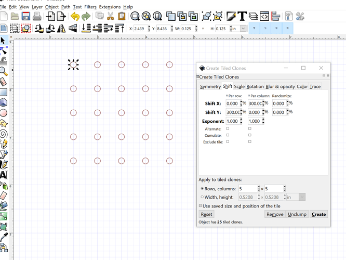
Task: Open the Trace tab
Action: click(x=315, y=87)
